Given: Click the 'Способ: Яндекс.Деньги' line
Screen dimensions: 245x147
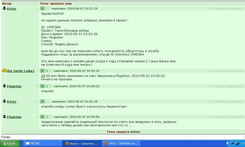Looking at the screenshot, I should (60, 44).
